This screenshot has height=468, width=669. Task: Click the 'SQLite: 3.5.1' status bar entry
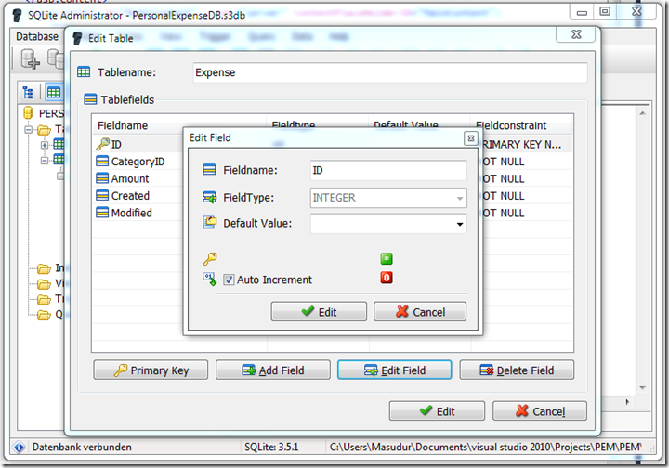[271, 448]
